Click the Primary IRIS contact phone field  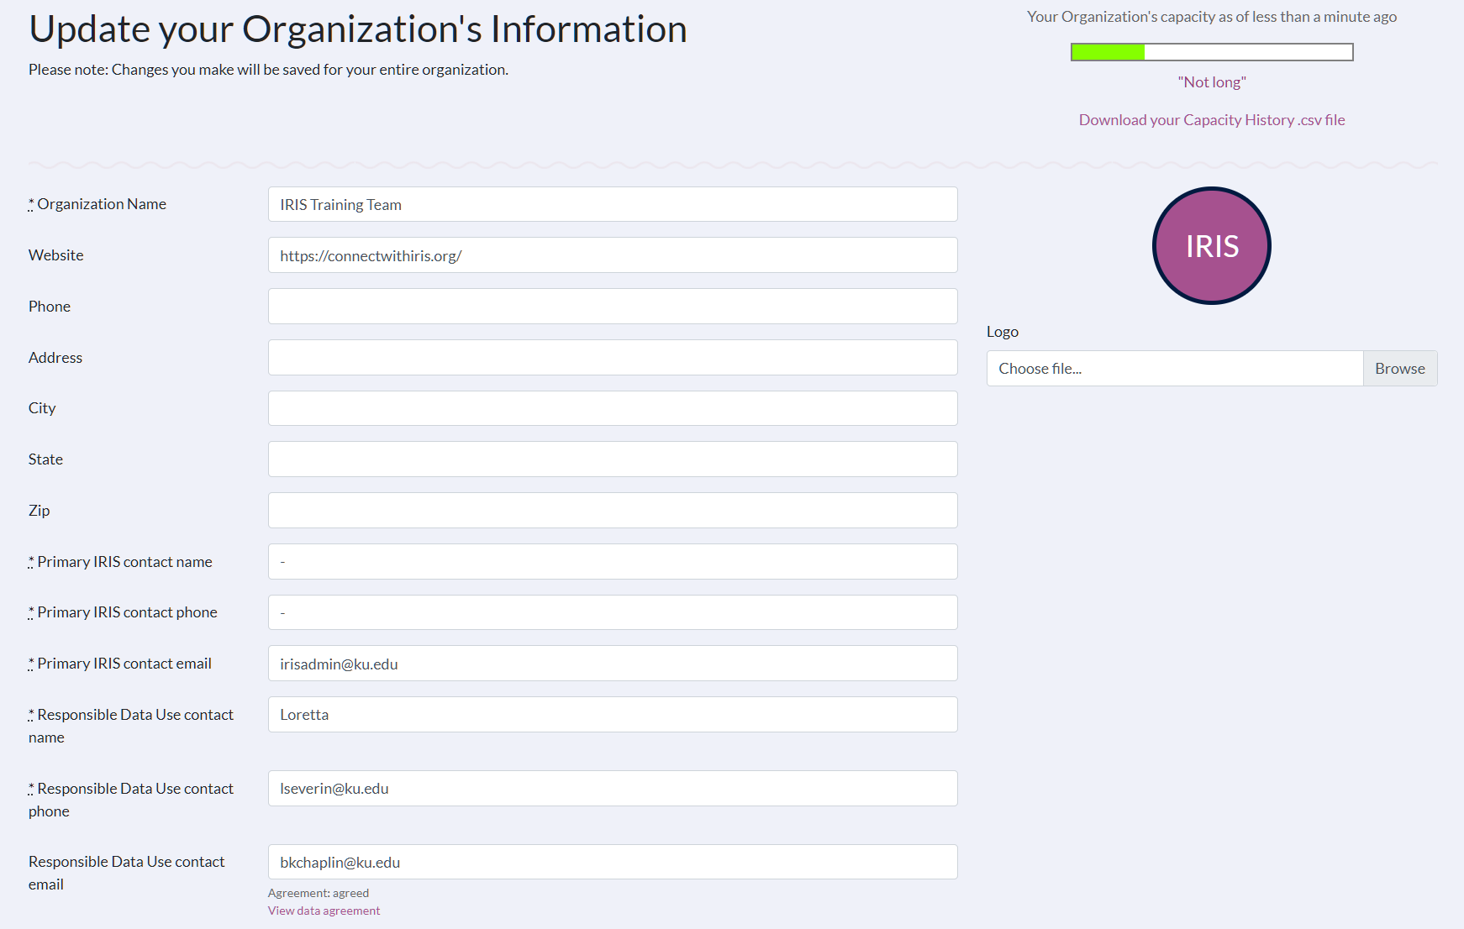click(612, 612)
